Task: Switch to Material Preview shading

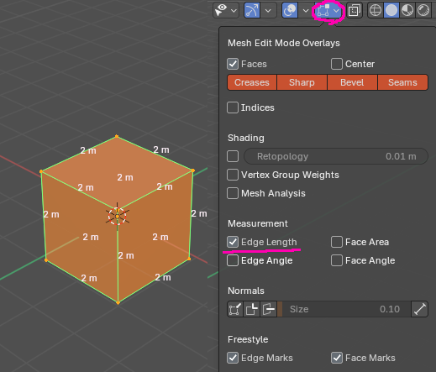Action: coord(407,11)
